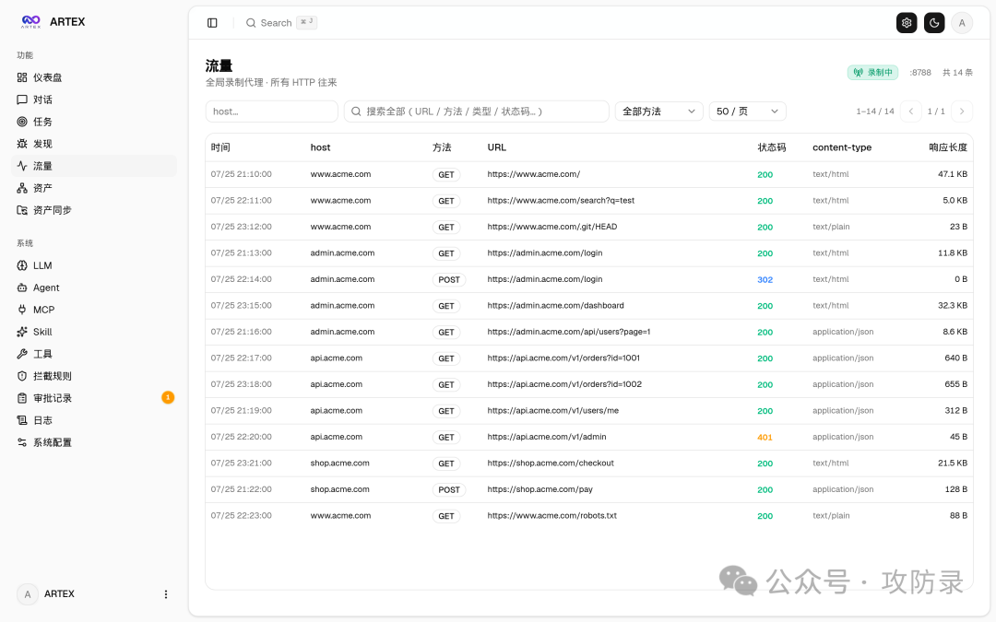Image resolution: width=996 pixels, height=622 pixels.
Task: Open the 系统配置 menu item label
Action: 52,442
